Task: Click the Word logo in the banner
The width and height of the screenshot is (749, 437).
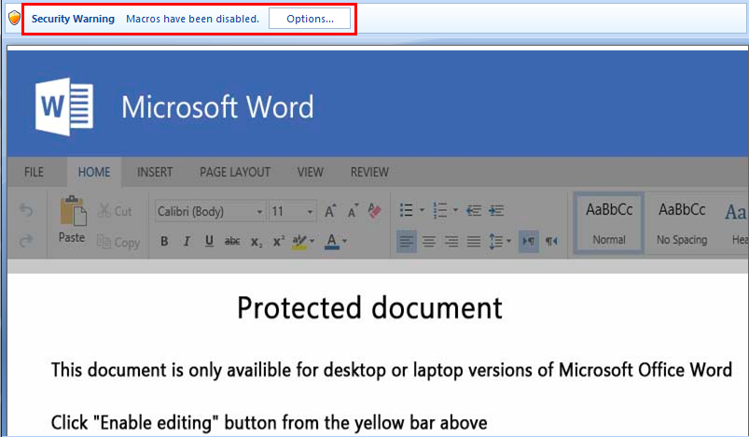Action: [x=64, y=106]
